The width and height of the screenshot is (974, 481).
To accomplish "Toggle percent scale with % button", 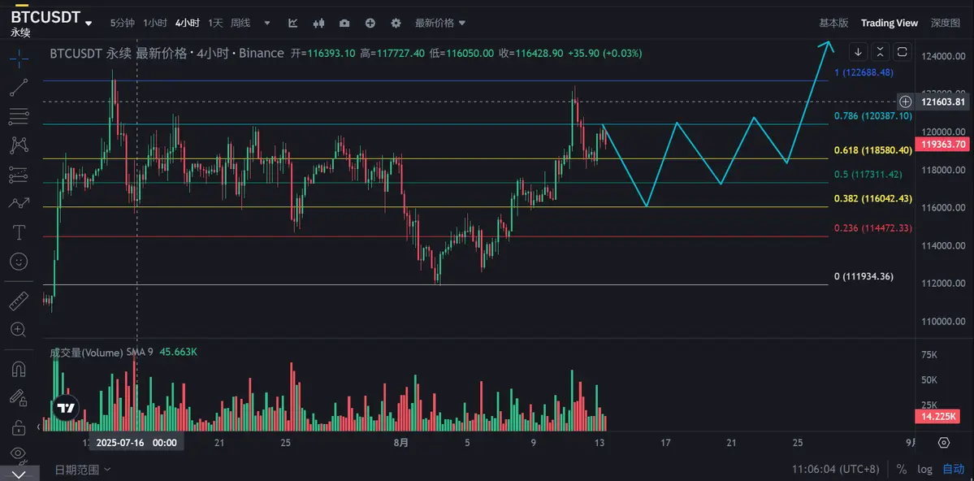I will coord(902,469).
